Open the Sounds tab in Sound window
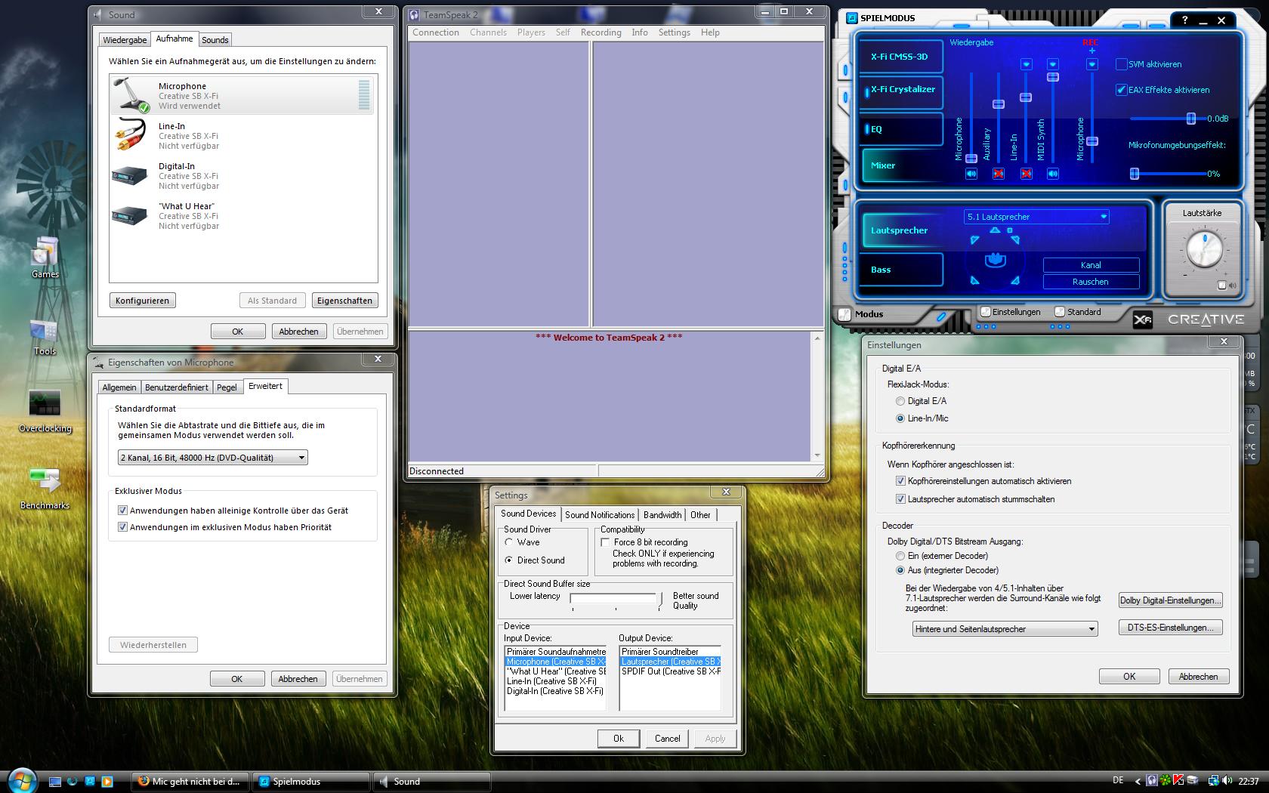The height and width of the screenshot is (793, 1269). [x=215, y=40]
